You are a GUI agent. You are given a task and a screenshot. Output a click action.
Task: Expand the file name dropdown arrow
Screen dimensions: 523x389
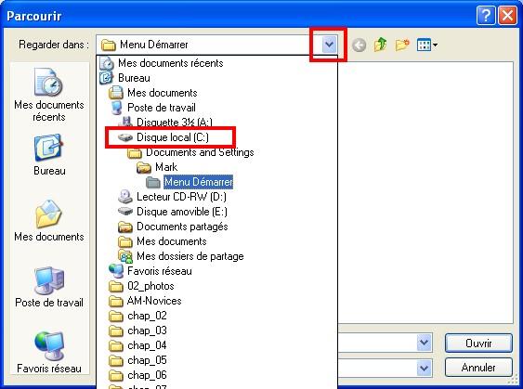pos(424,343)
